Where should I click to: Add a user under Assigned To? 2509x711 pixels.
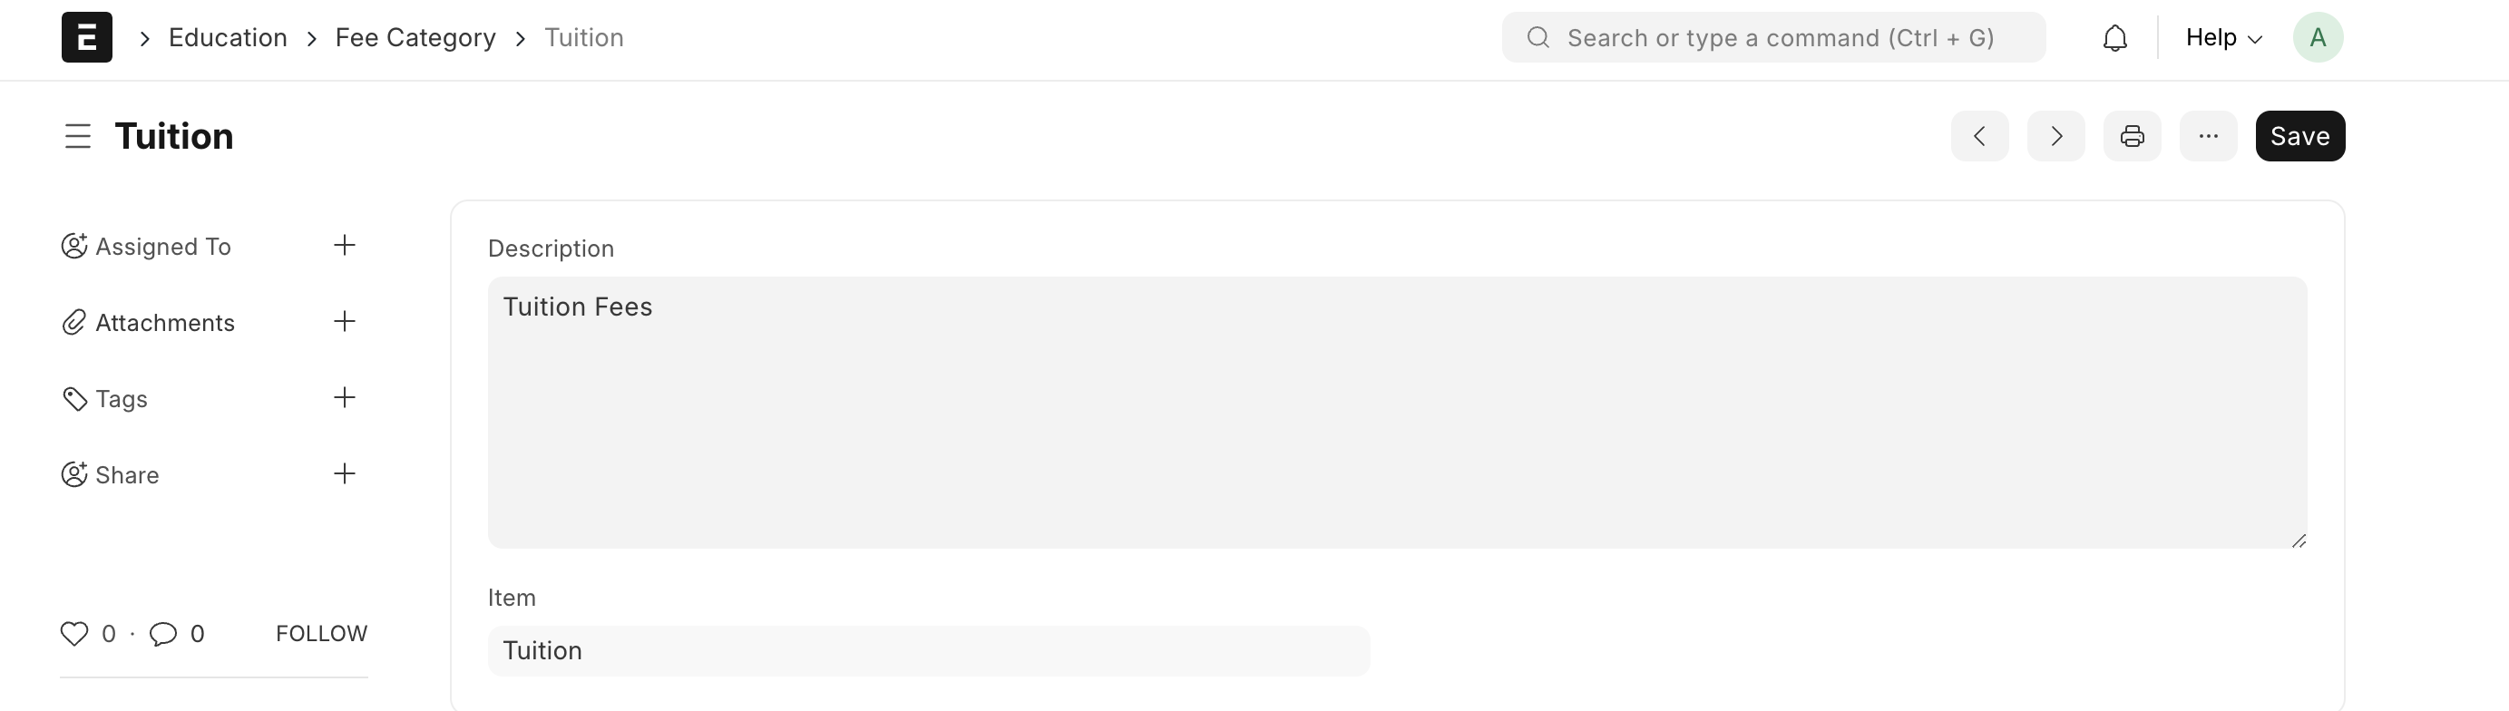344,246
